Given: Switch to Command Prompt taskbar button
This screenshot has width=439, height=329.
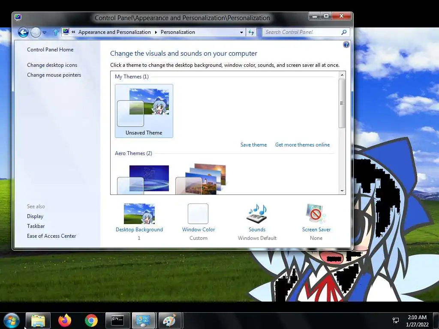Looking at the screenshot, I should coord(117,320).
